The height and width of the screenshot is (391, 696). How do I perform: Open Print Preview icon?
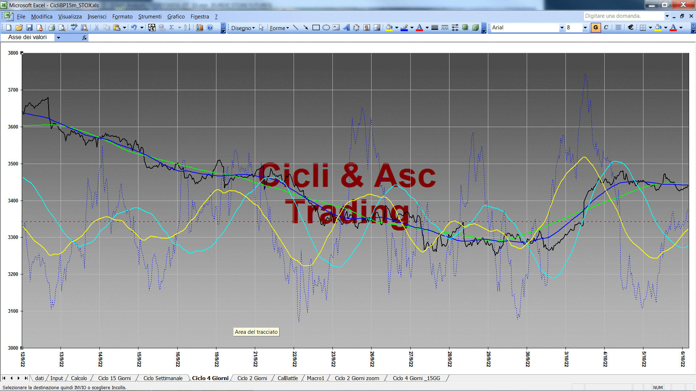(62, 28)
